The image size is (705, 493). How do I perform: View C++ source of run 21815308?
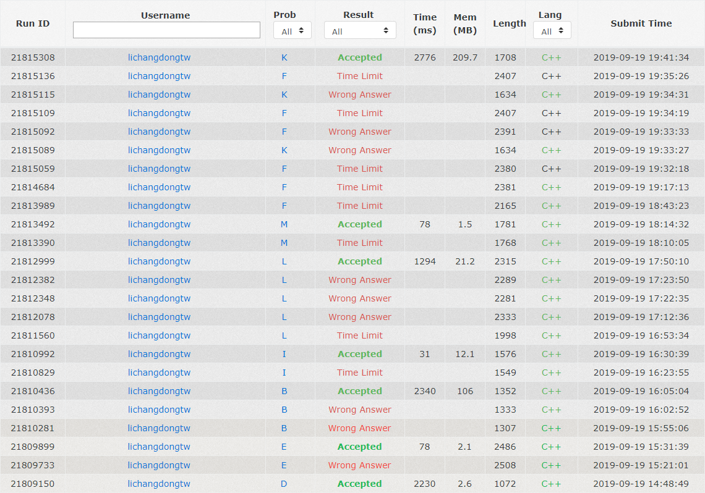tap(551, 57)
